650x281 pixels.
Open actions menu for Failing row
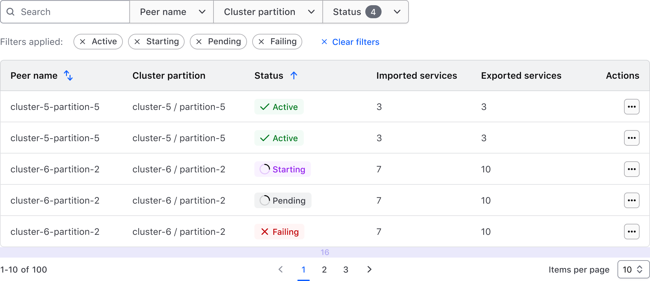pos(631,232)
